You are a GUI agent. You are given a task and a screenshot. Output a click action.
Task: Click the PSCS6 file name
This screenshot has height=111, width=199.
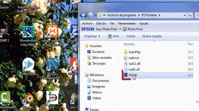tap(133, 75)
